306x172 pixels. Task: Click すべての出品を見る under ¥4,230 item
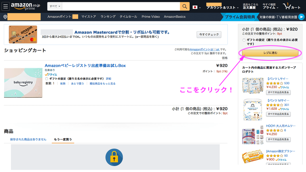tap(278, 92)
